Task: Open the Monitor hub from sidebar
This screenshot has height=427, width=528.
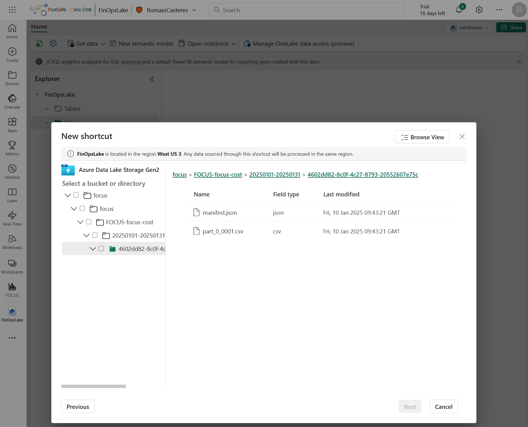Action: click(x=12, y=171)
